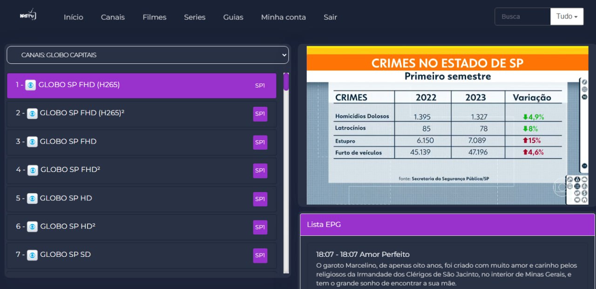The height and width of the screenshot is (289, 596).
Task: Click Sair to log out
Action: coord(330,17)
